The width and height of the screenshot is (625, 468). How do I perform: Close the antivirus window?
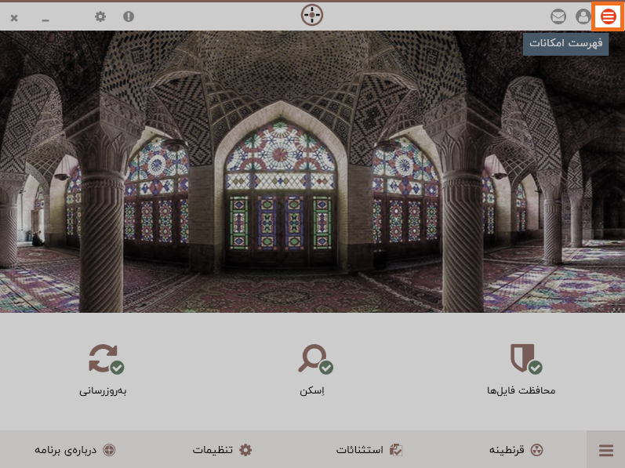(14, 18)
